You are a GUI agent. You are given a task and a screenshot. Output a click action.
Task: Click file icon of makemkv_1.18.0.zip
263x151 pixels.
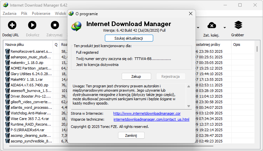point(7,63)
